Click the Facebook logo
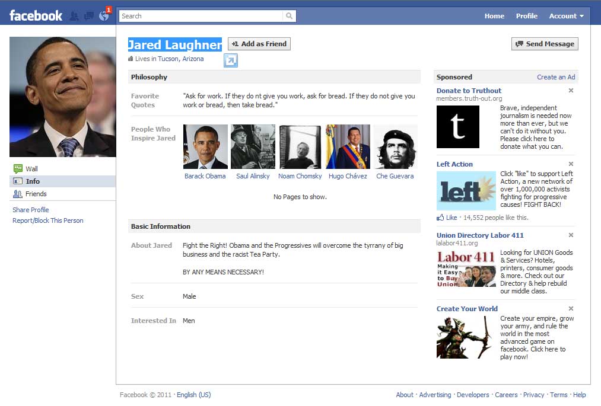 coord(36,15)
